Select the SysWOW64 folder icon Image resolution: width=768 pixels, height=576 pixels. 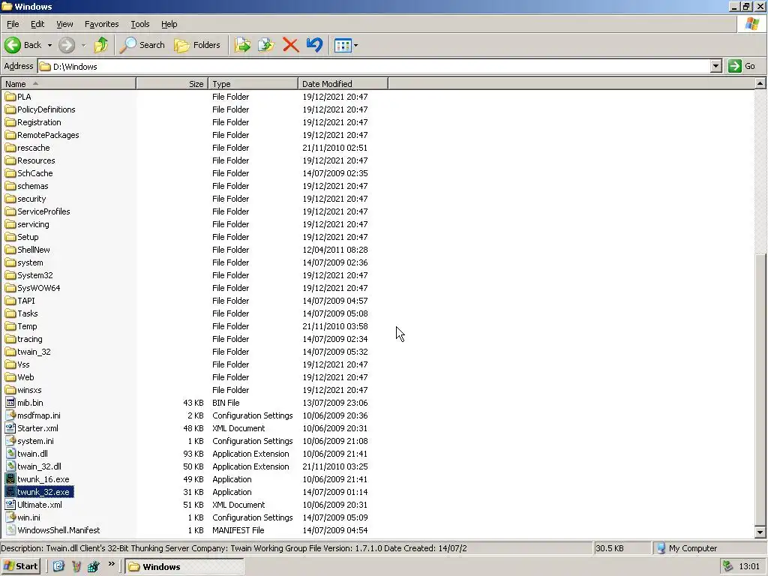(x=10, y=287)
